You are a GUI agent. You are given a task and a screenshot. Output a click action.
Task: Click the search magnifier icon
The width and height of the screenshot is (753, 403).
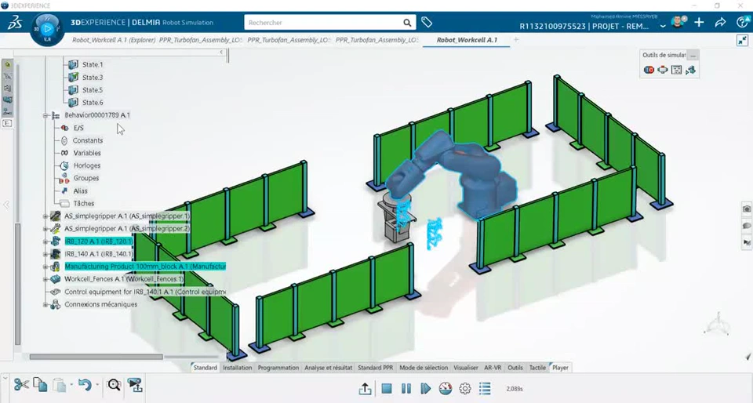(407, 23)
